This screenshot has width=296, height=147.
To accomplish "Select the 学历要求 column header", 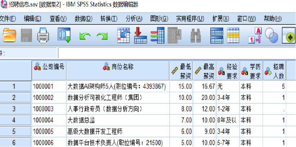I will (x=251, y=71).
